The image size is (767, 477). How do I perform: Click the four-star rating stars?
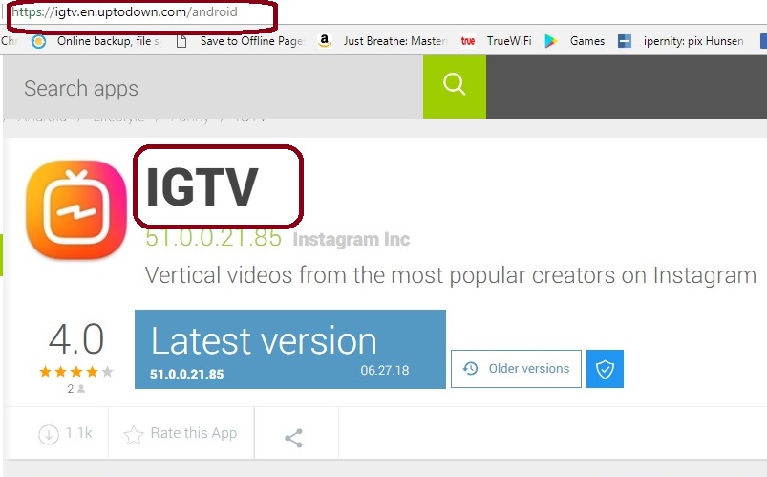tap(76, 372)
